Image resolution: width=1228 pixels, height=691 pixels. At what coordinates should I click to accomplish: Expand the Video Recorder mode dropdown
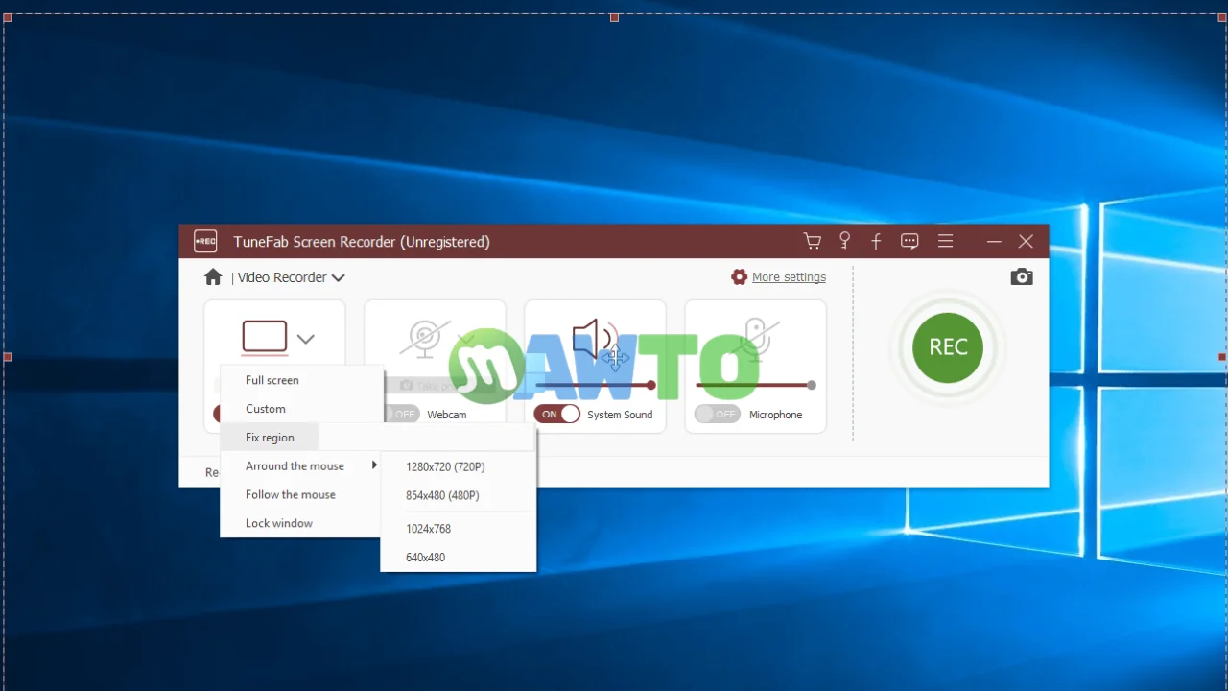pyautogui.click(x=338, y=278)
